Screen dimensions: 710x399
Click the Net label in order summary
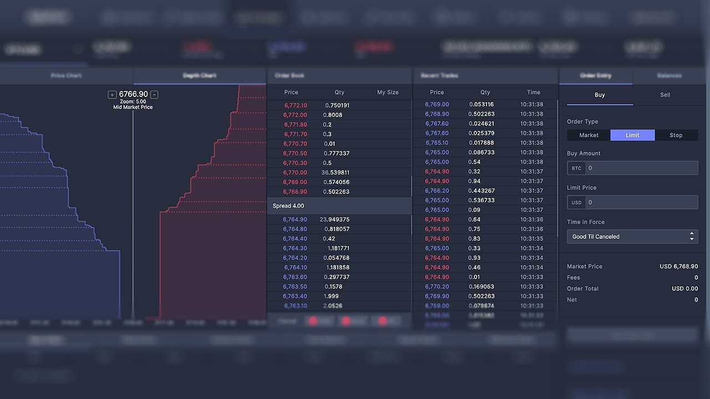coord(572,300)
